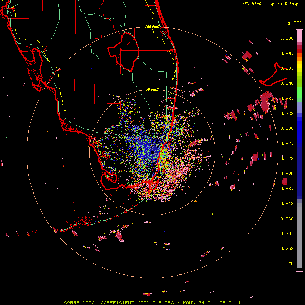Image resolution: width=305 pixels, height=305 pixels.
Task: Pick the gray segment of the color bar
Action: click(299, 236)
